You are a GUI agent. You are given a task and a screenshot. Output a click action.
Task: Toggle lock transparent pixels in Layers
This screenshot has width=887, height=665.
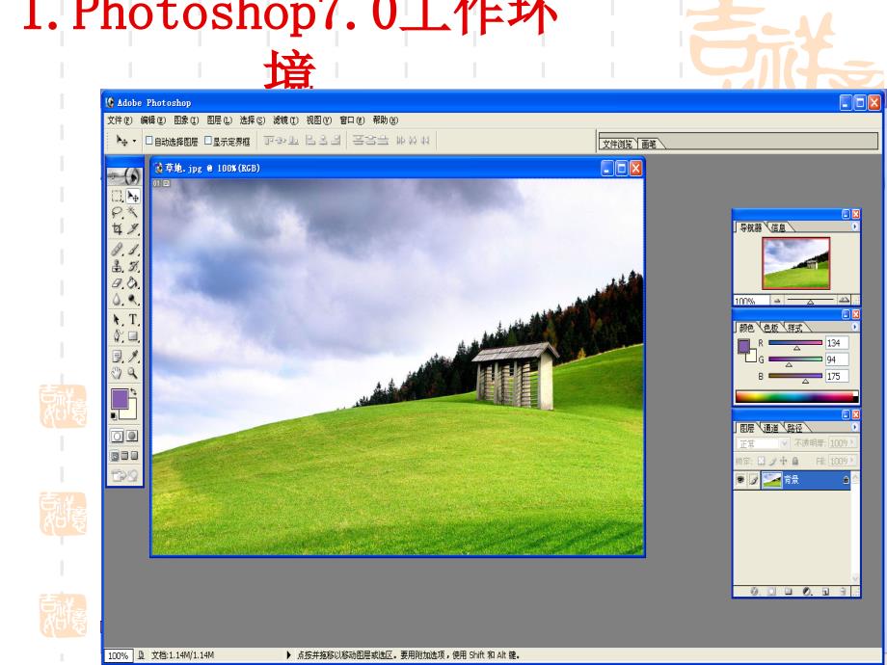click(x=762, y=461)
